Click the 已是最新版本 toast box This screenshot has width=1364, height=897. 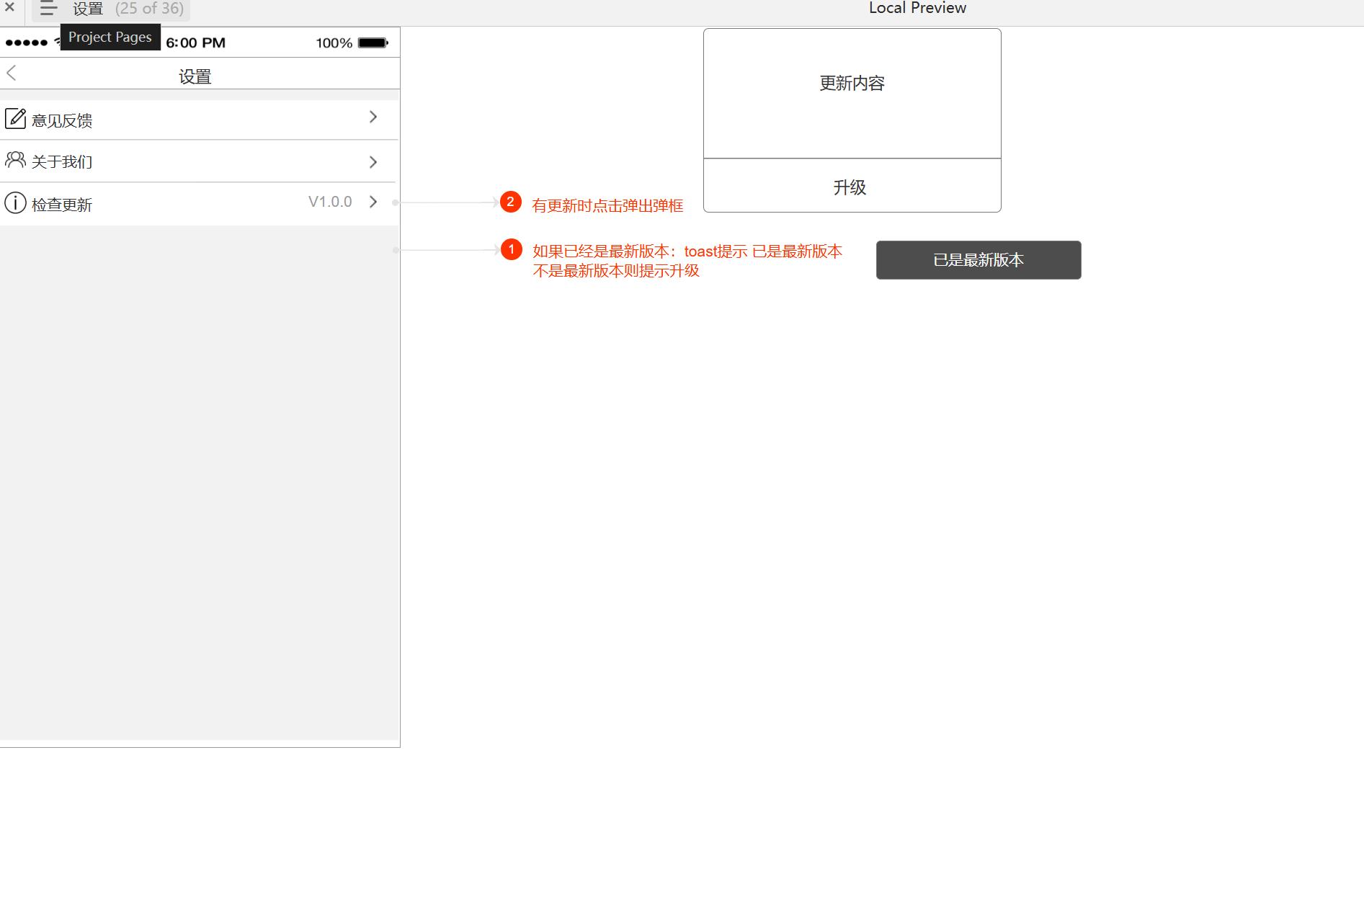click(x=979, y=260)
